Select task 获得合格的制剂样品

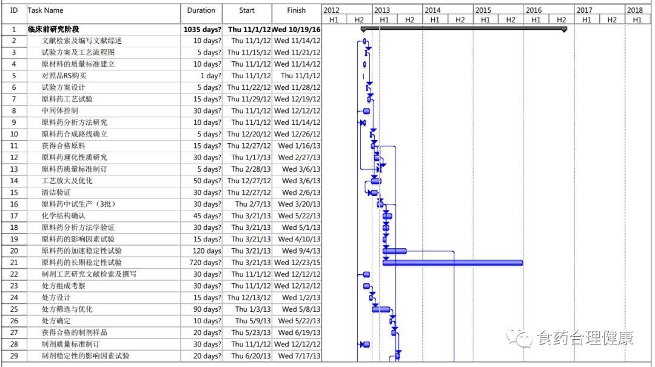point(75,333)
